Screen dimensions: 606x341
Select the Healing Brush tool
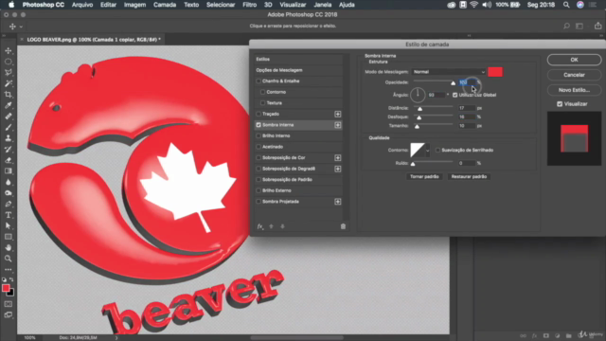coord(9,116)
